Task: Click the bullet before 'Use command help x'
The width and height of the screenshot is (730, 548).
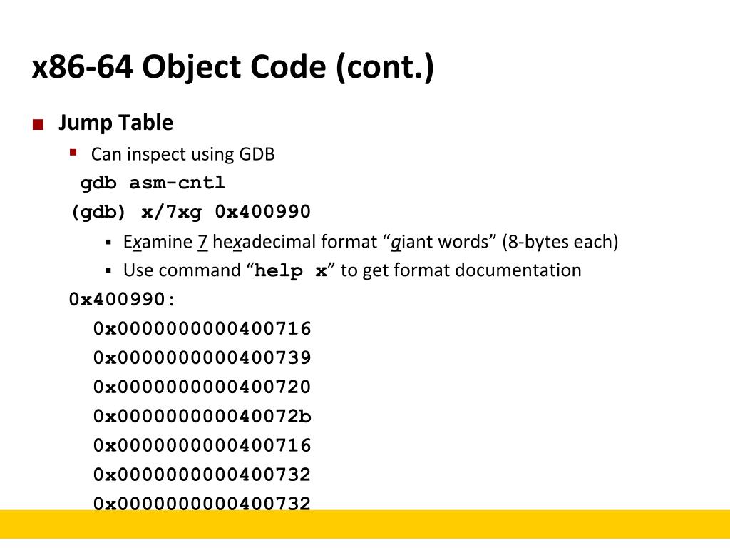Action: 108,270
